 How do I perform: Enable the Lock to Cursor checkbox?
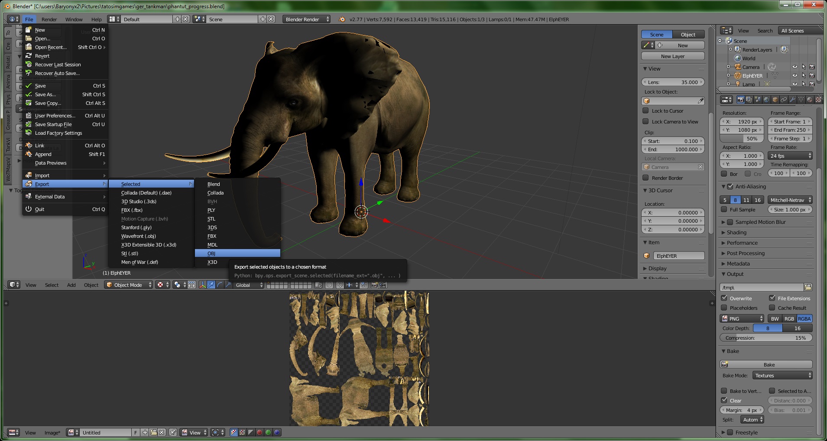(645, 110)
